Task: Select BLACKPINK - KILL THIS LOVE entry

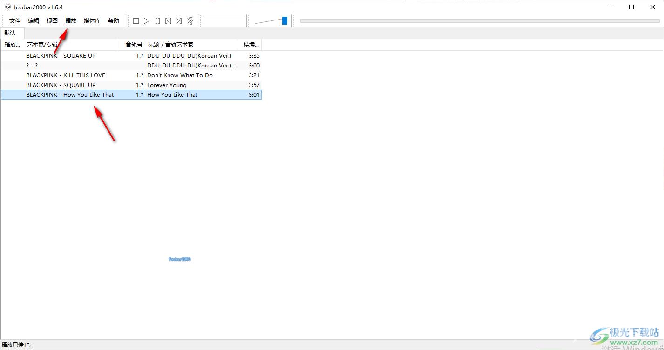Action: [66, 75]
